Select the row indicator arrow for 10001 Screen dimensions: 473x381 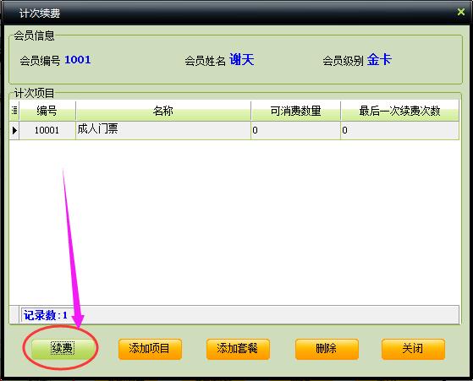[14, 130]
